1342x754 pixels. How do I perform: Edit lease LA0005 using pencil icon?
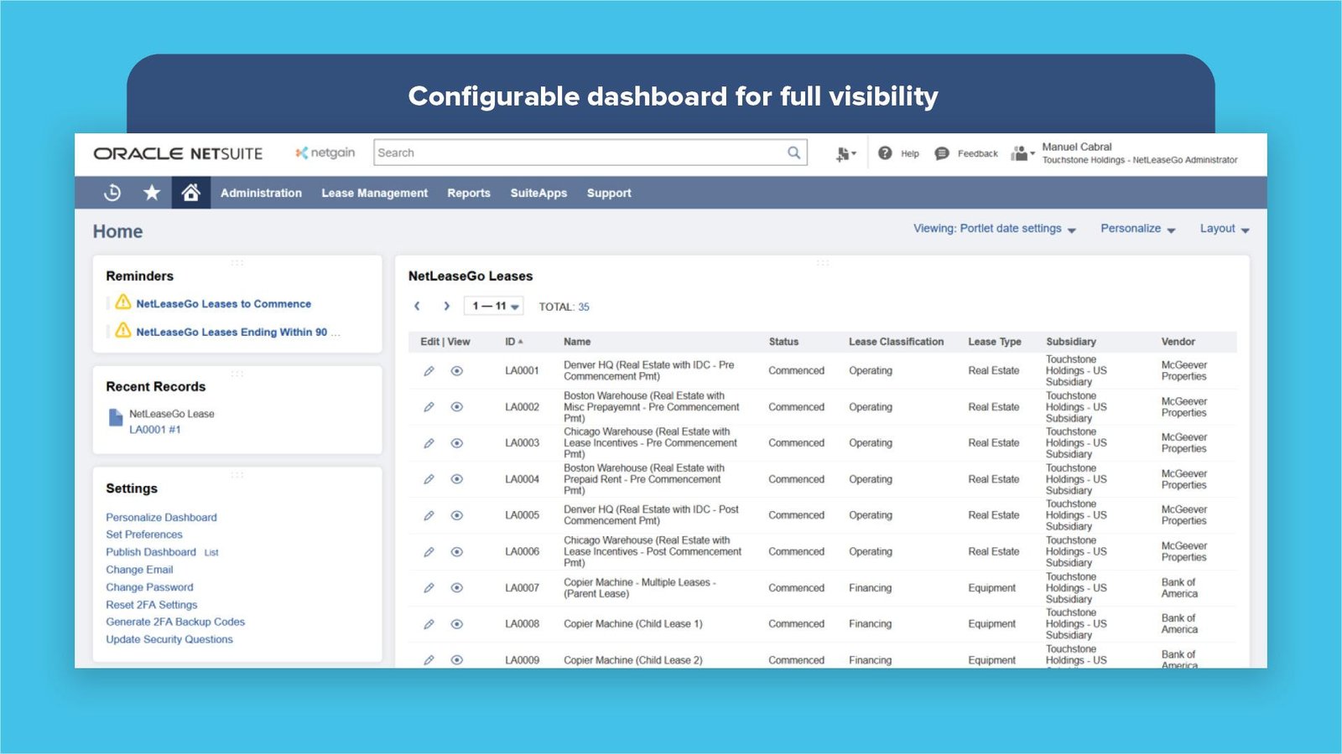[429, 515]
